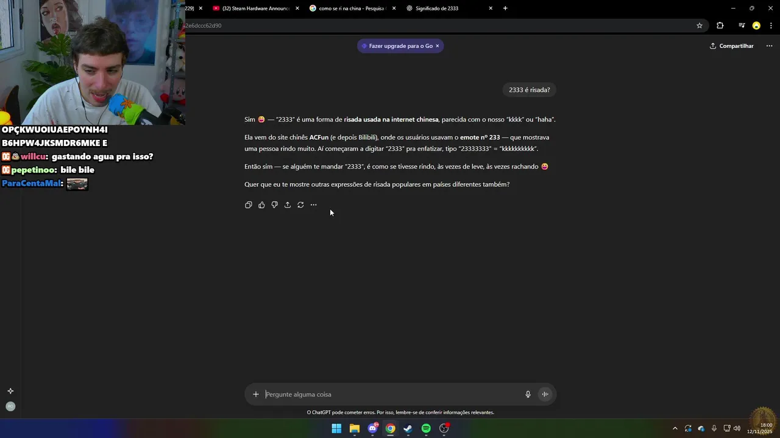Close the Steam Hardware Announcement tab
This screenshot has height=438, width=780.
point(297,9)
